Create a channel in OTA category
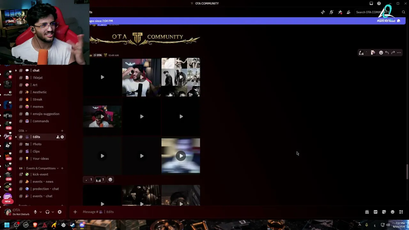The height and width of the screenshot is (230, 409). pos(62,131)
